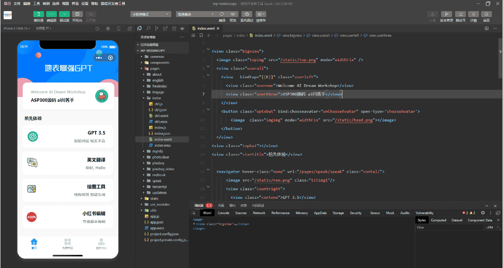Open DevTools settings gear icon
This screenshot has height=268, width=503.
tap(483, 213)
